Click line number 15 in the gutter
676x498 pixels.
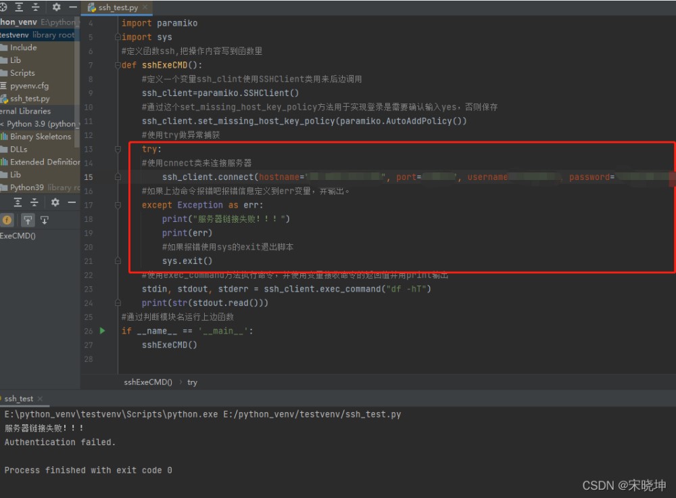89,177
